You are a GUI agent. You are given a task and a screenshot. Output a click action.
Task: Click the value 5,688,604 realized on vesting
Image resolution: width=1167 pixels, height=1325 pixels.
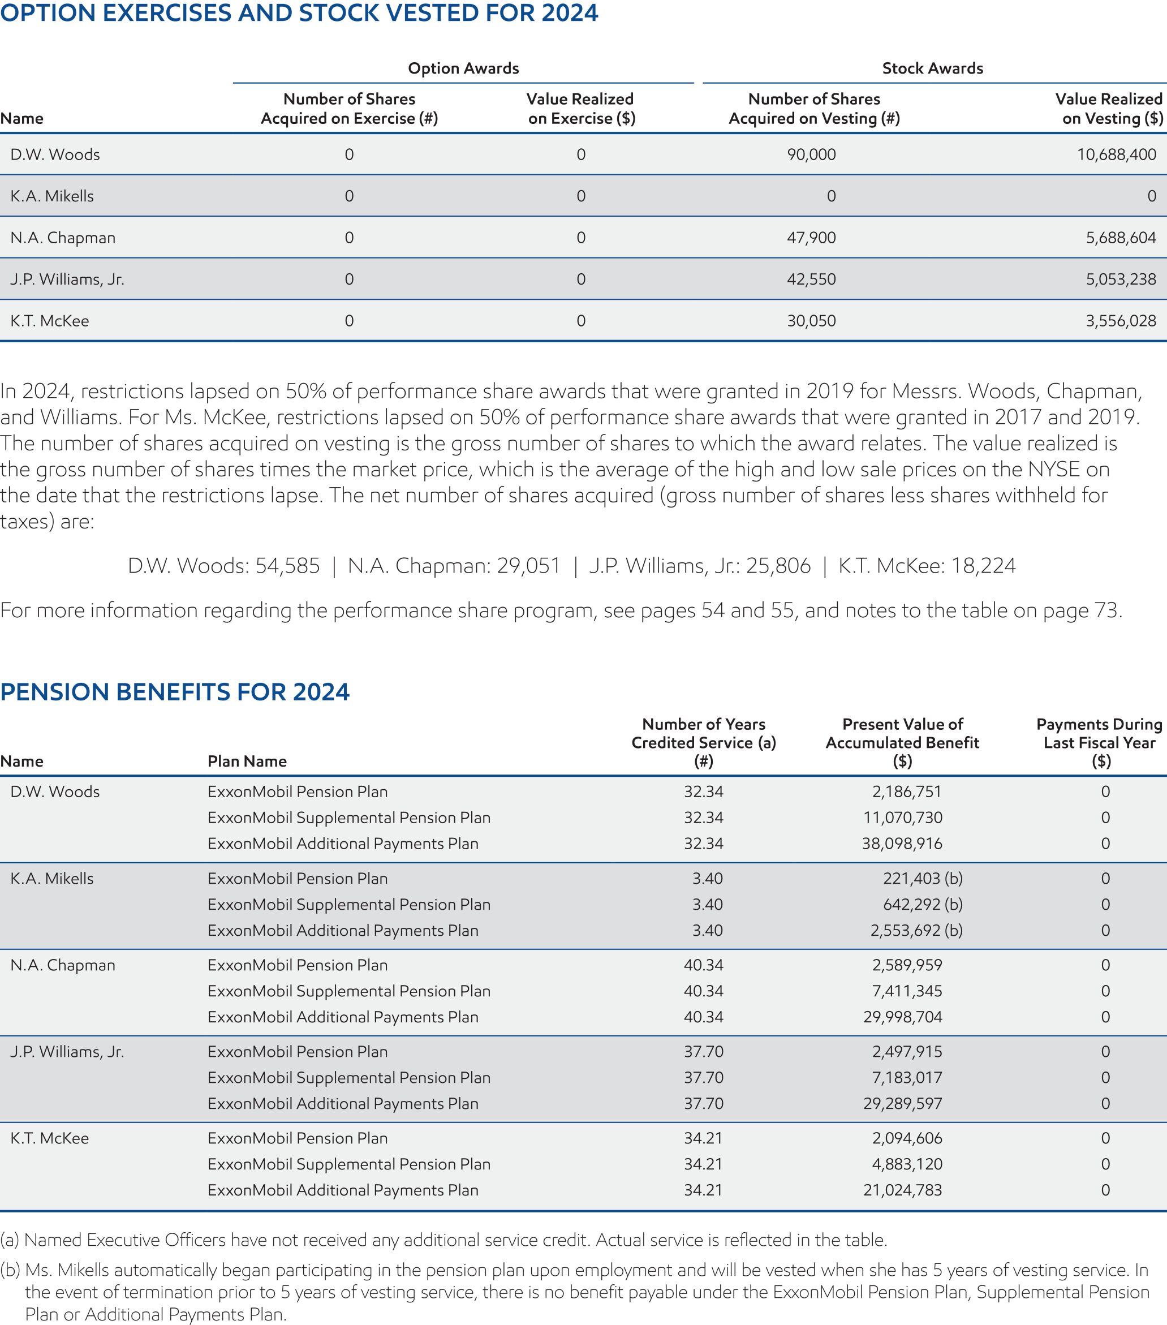pyautogui.click(x=1121, y=237)
